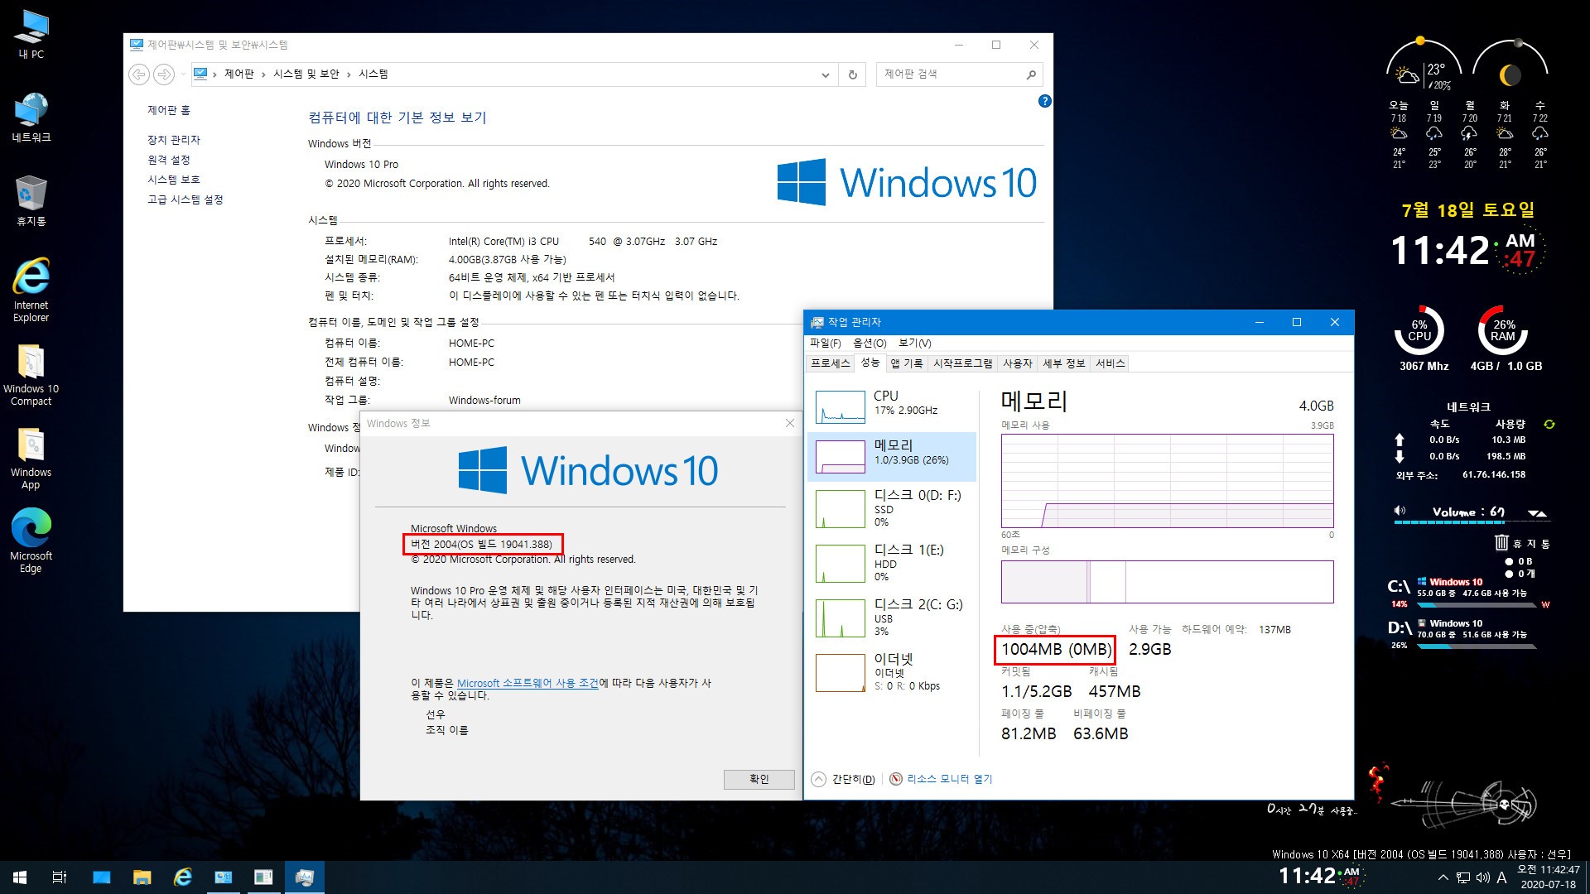Launch Internet Explorer from desktop
1590x894 pixels.
31,290
